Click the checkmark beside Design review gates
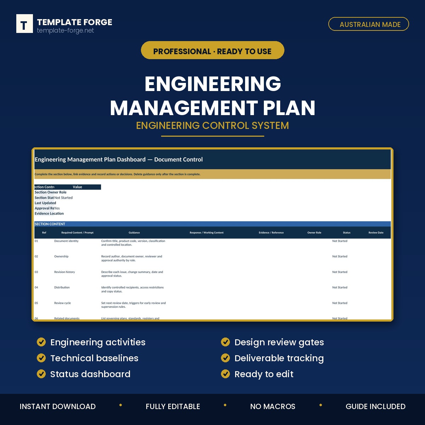 click(225, 342)
